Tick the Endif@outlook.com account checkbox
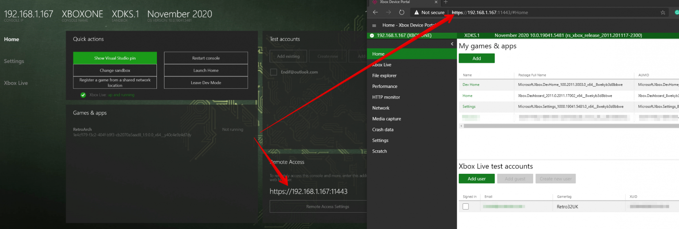The image size is (679, 229). click(x=274, y=72)
